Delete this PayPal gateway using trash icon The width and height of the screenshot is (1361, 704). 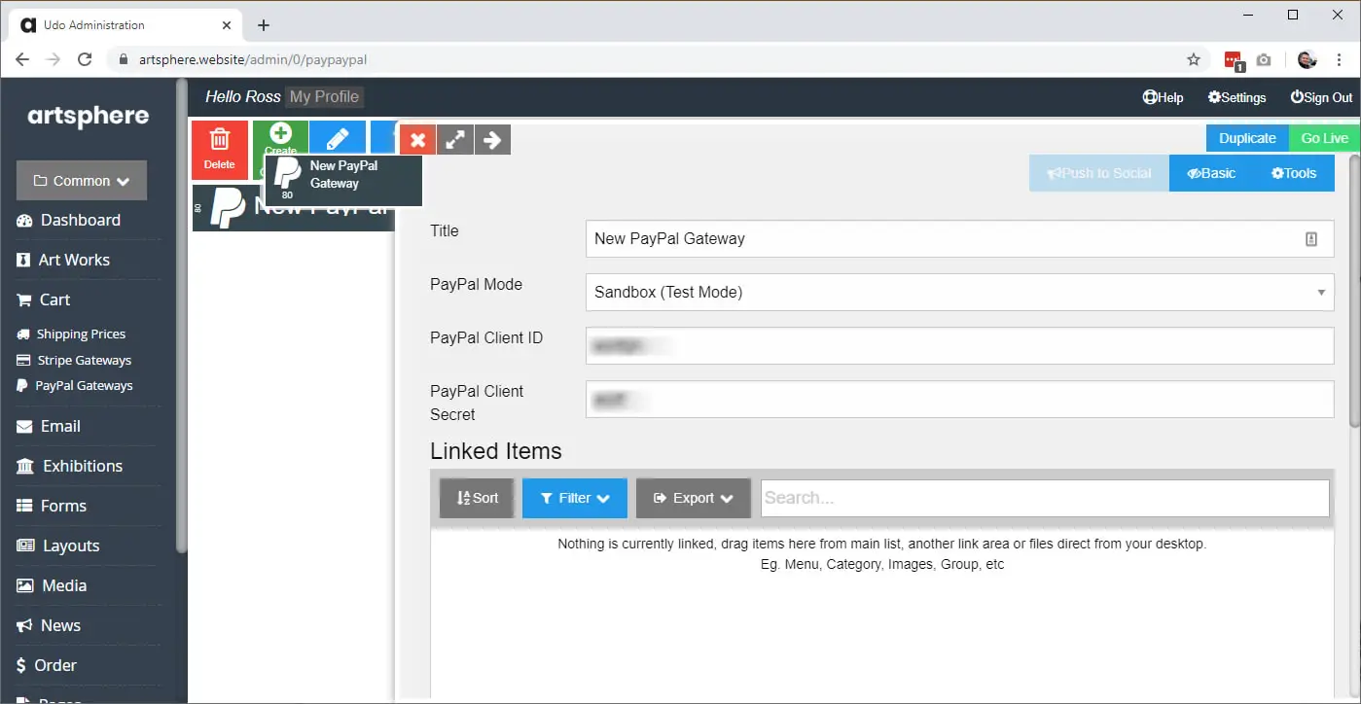(x=220, y=150)
